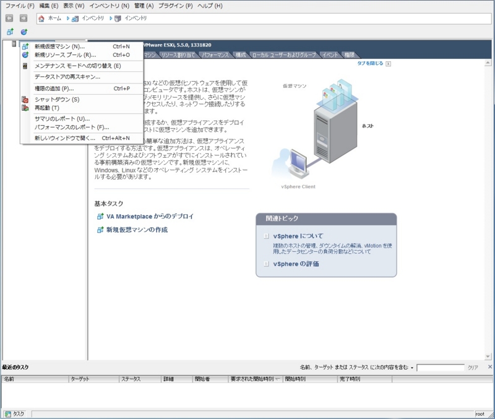Choose 権限の追加 (P)... from menu
The image size is (495, 419).
click(x=82, y=89)
